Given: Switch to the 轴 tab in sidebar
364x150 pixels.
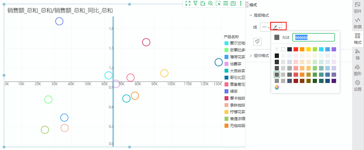Looking at the screenshot, I should pos(357,53).
